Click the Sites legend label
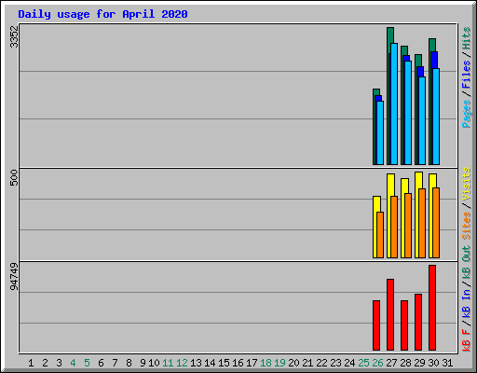The image size is (477, 373). coord(466,226)
